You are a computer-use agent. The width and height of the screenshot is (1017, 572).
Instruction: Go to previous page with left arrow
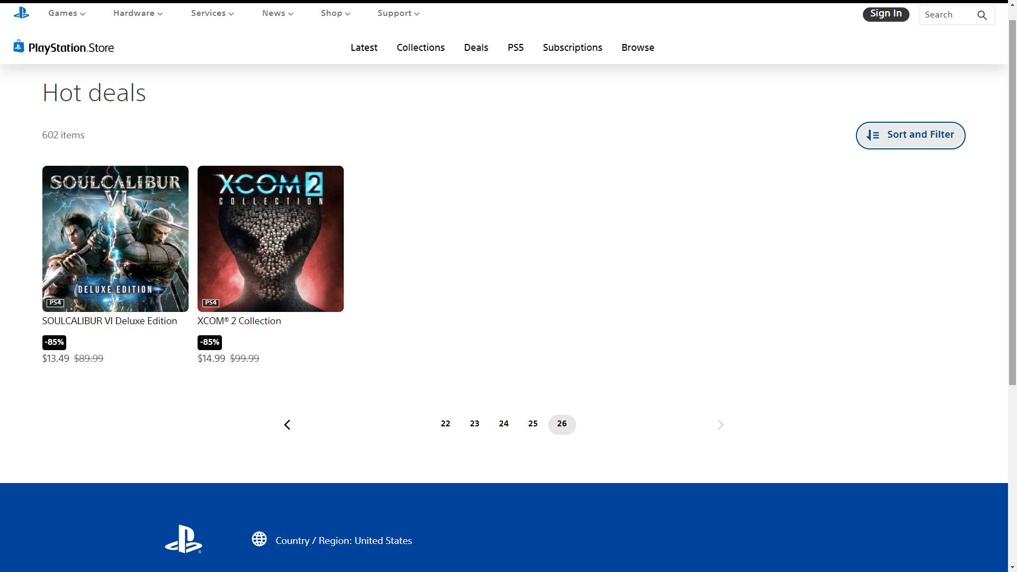(287, 425)
